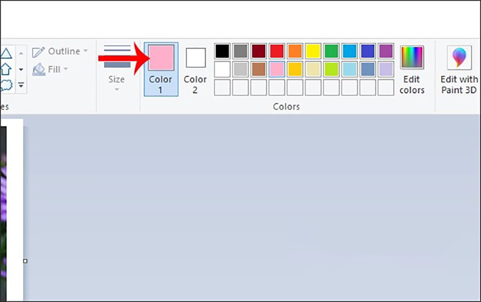Click the first empty custom color slot
Image resolution: width=481 pixels, height=302 pixels.
click(222, 87)
